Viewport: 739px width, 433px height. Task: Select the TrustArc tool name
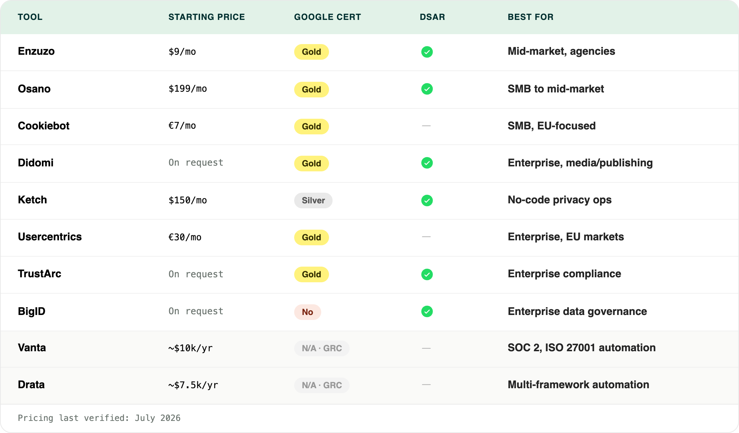(39, 274)
